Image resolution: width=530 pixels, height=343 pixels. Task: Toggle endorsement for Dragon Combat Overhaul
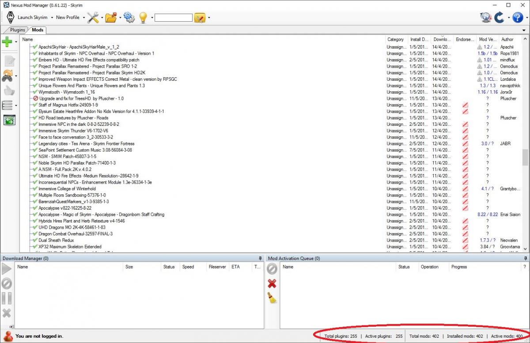click(465, 234)
